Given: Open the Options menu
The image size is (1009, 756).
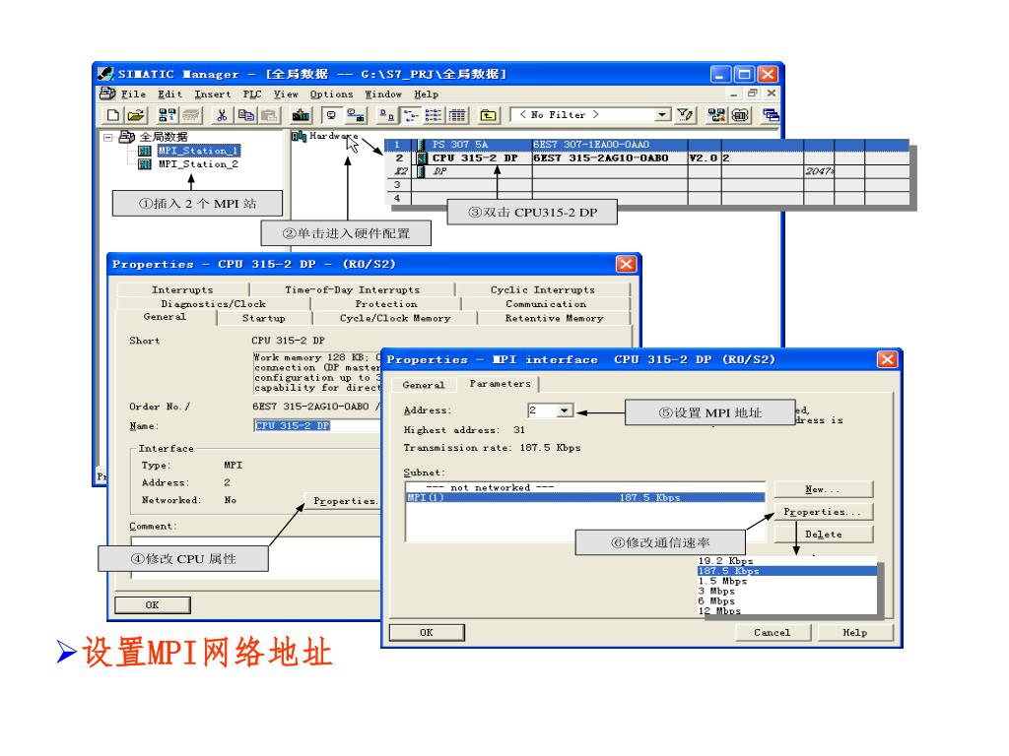Looking at the screenshot, I should (x=331, y=94).
